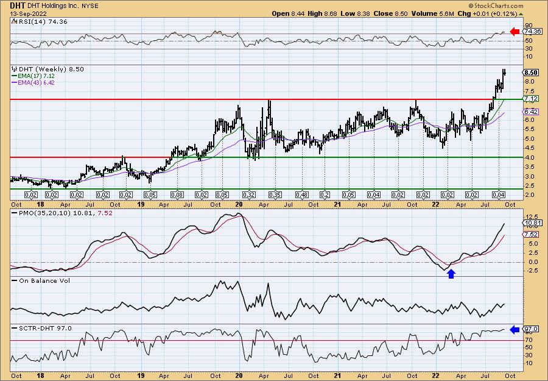Click the RSI(14) 74.36 panel label
Viewport: 548px width, 381px height.
[x=39, y=22]
